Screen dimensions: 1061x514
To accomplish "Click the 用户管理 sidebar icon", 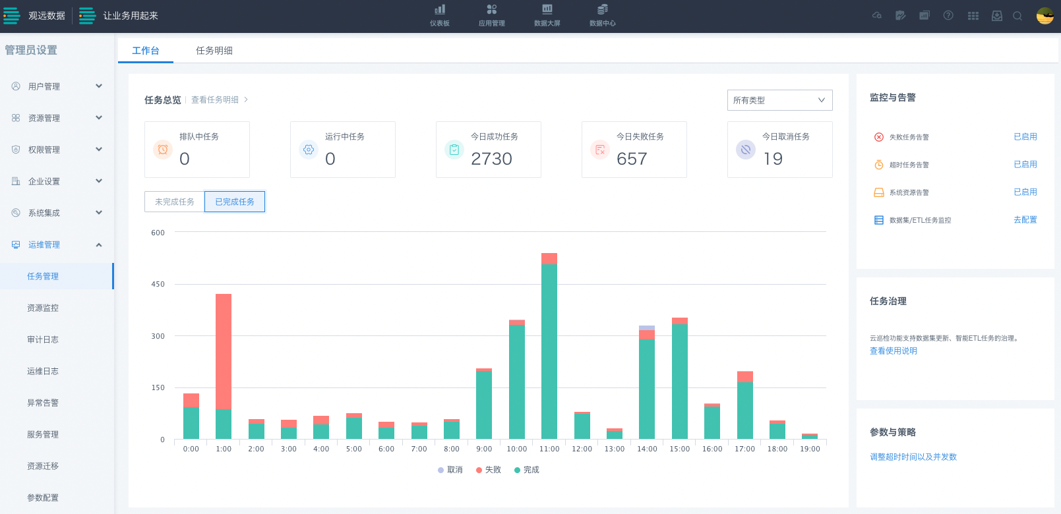I will (x=16, y=86).
